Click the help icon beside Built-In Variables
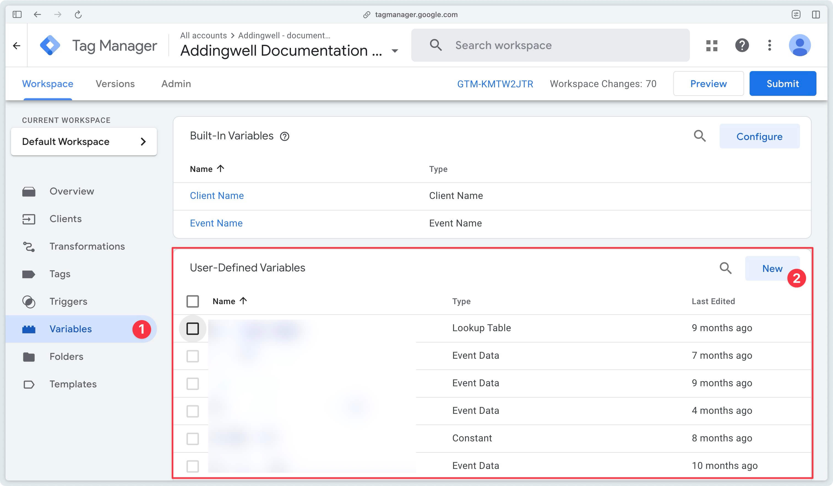This screenshot has height=486, width=833. (285, 136)
